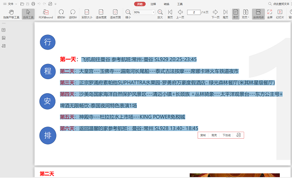Click the search magnifier icon

270,4
